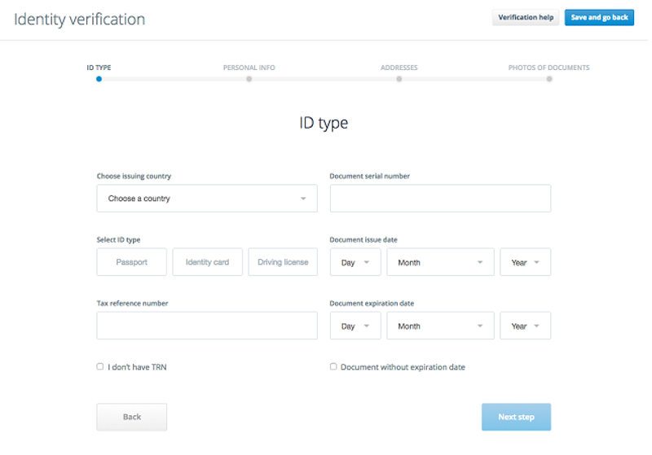Select Identity card as ID type
Viewport: 652px width, 455px height.
coord(207,262)
